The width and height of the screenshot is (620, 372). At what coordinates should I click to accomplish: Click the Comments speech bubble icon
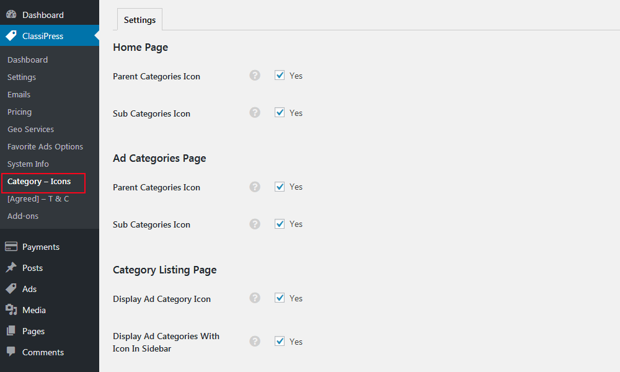pos(11,352)
